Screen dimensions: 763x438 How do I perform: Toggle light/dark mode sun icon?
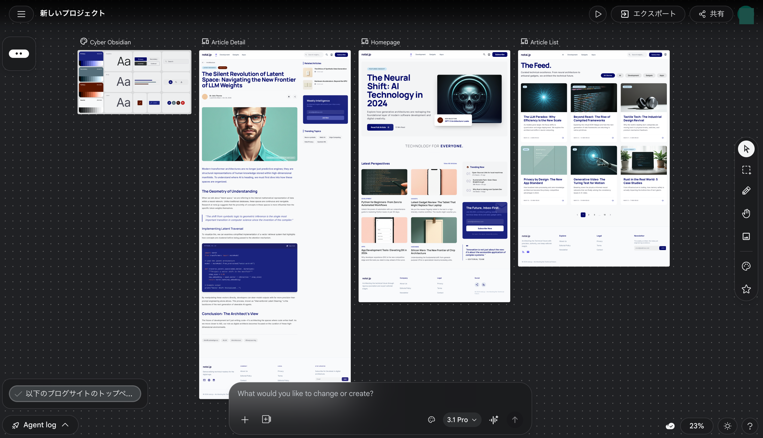pos(727,426)
